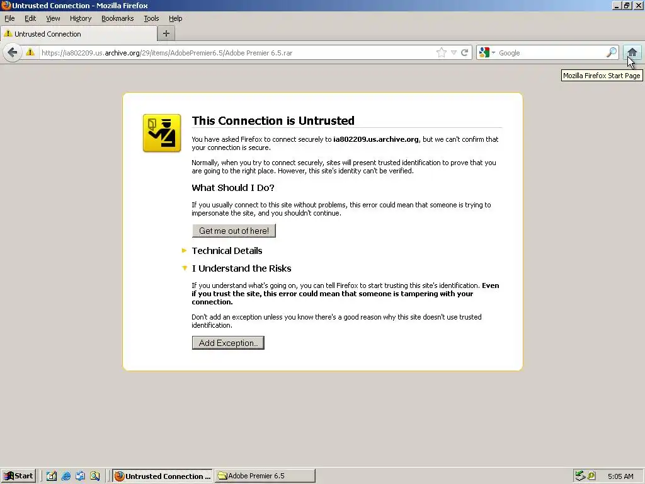Open the URL history dropdown arrow
Image resolution: width=645 pixels, height=484 pixels.
click(x=454, y=53)
